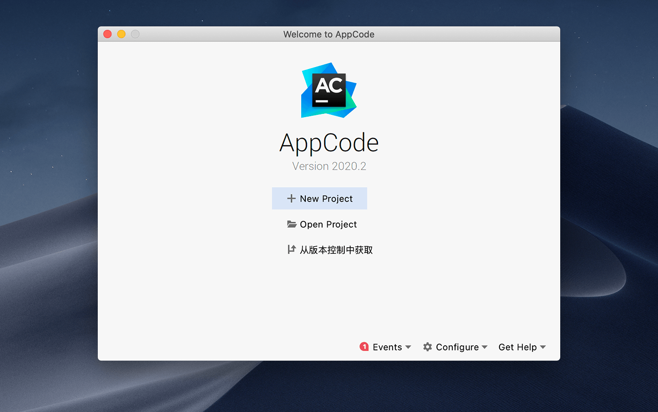This screenshot has height=412, width=658.
Task: Select 从版本控制中获取 (Get from Version Control)
Action: coord(330,250)
